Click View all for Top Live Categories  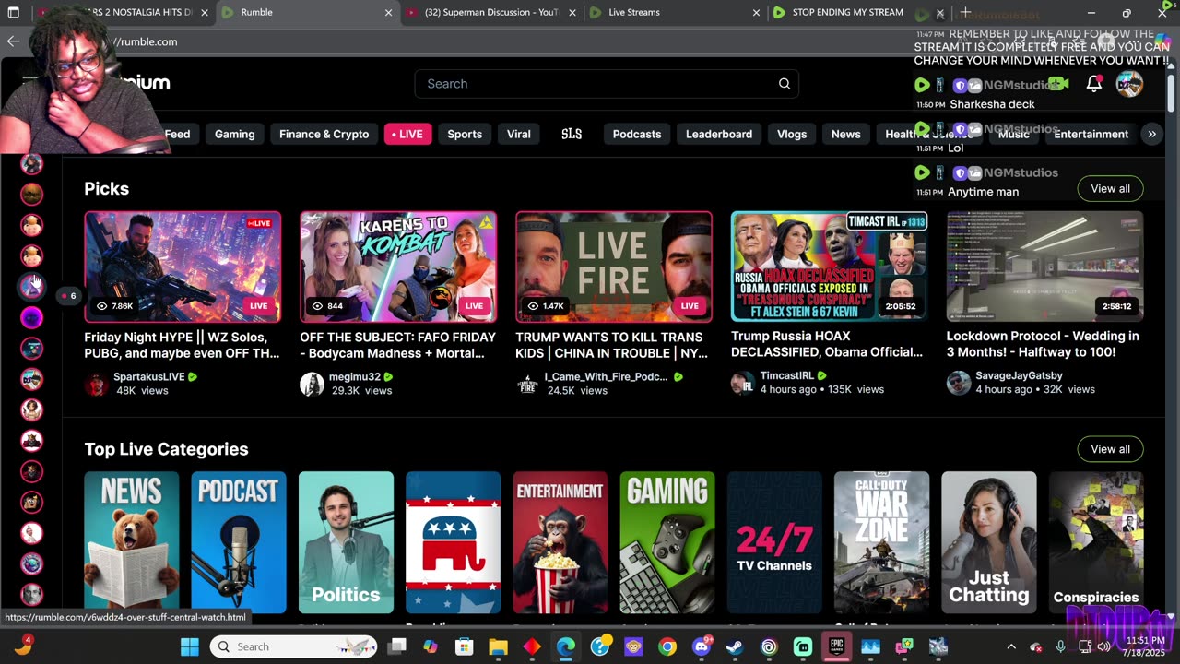[1110, 449]
